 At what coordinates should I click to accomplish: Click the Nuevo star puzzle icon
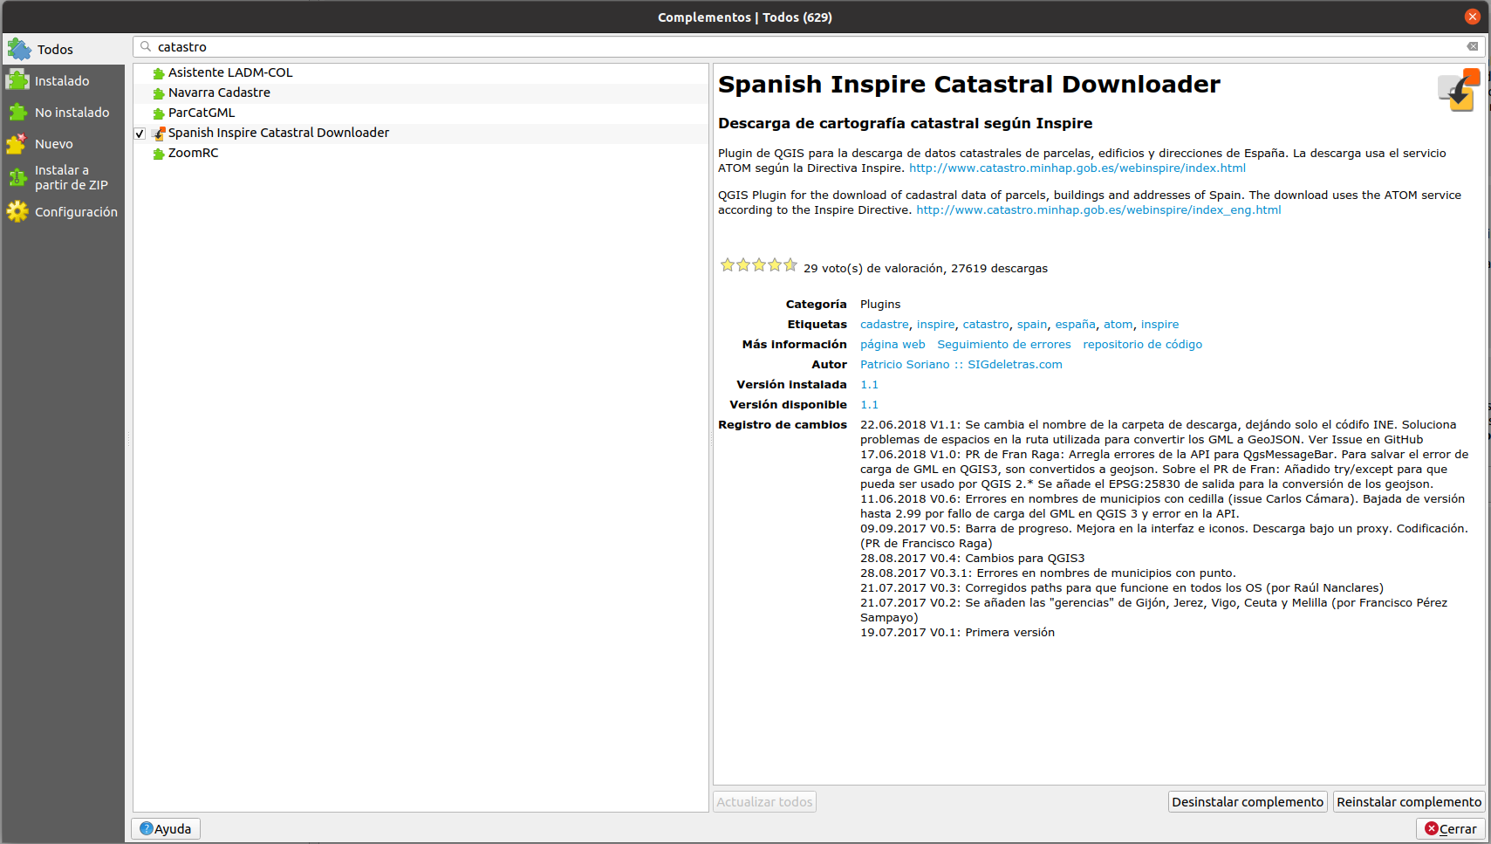pyautogui.click(x=17, y=143)
